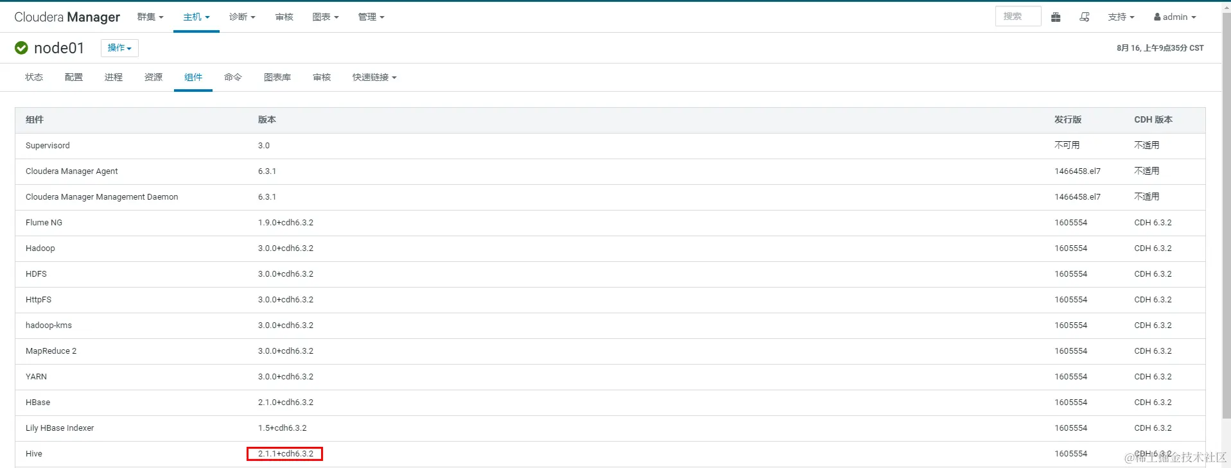
Task: Click the node01 host name heading
Action: 59,48
